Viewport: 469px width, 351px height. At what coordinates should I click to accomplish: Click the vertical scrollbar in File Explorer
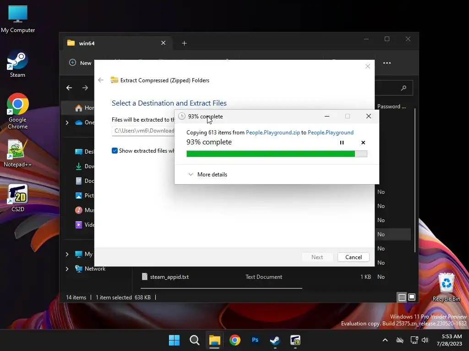[x=415, y=180]
